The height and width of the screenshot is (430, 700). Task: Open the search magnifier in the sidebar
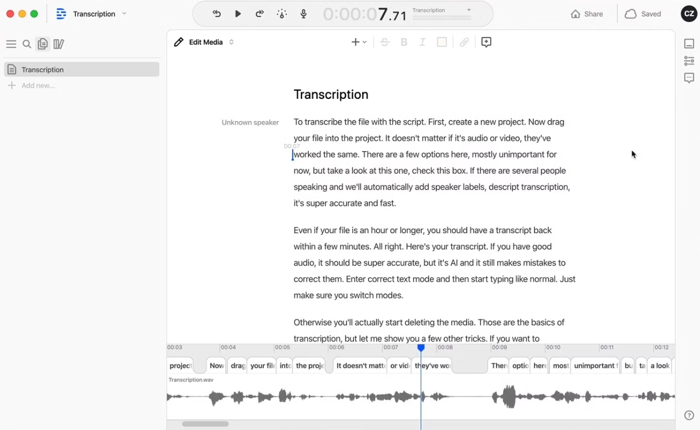coord(27,44)
